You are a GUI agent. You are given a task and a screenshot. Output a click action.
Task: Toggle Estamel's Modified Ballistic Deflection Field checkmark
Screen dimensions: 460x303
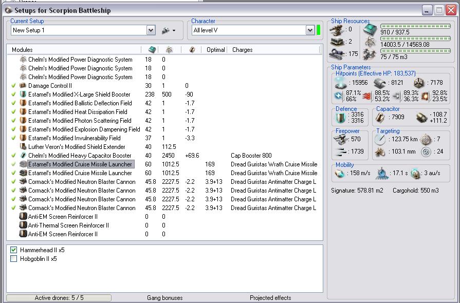click(13, 103)
